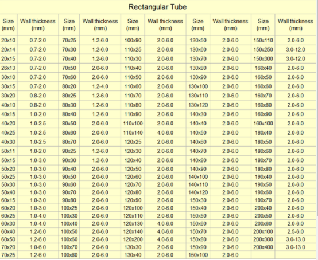
Task: Click the last Wall thickness (mm) header
Action: tap(296, 25)
